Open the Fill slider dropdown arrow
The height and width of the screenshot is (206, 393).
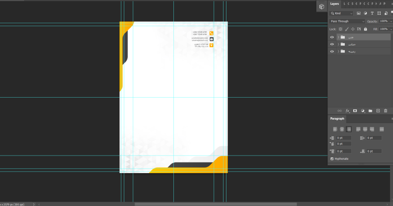390,29
